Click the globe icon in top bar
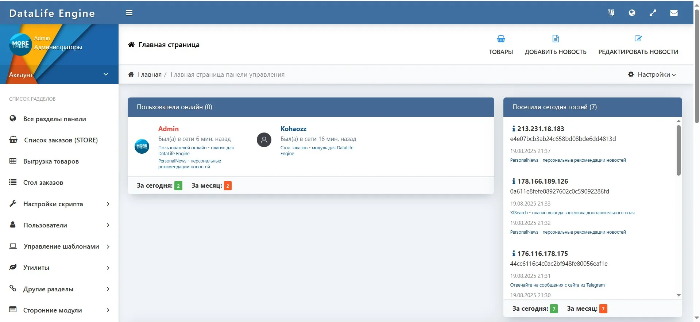This screenshot has width=700, height=322. coord(632,13)
